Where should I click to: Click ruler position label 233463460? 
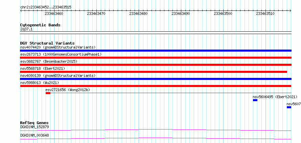click(54, 13)
